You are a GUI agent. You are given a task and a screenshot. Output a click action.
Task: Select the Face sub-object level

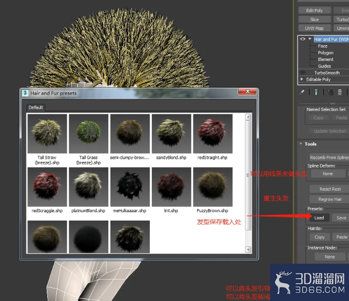(323, 46)
